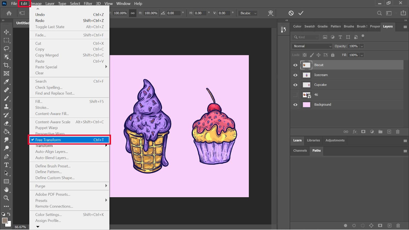Screen dimensions: 409x230
Task: Click Content-Aware Scale menu entry
Action: pyautogui.click(x=53, y=122)
